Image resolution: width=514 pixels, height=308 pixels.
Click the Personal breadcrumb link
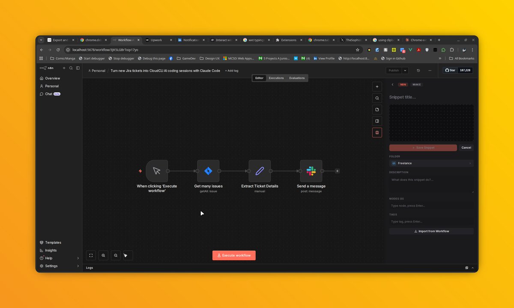(97, 71)
